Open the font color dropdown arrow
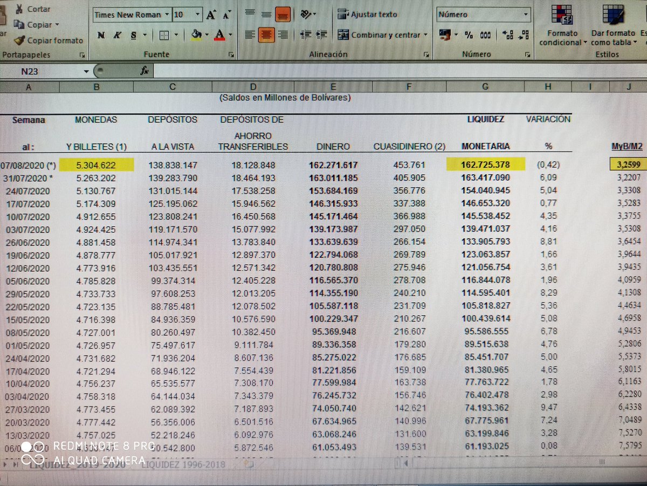 pos(231,36)
